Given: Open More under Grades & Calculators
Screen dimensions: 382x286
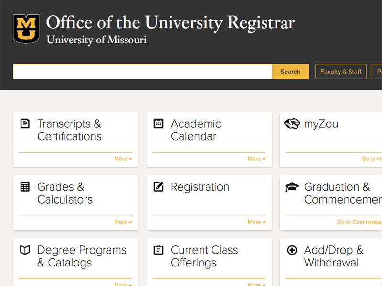Looking at the screenshot, I should coord(123,222).
